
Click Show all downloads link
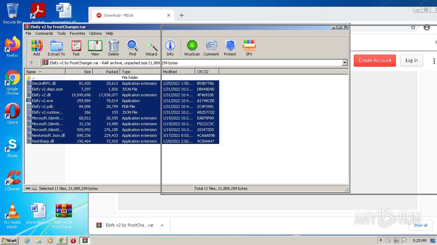click(420, 225)
